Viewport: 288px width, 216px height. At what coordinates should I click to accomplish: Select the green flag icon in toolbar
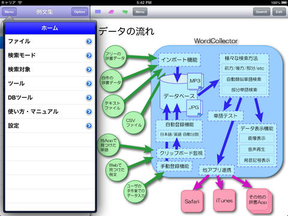coord(125,12)
